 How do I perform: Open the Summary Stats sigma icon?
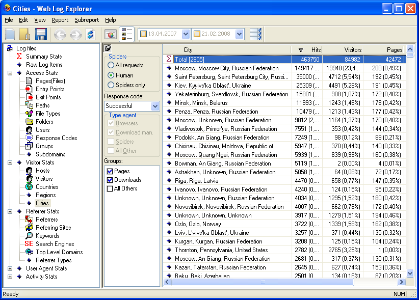(19, 57)
